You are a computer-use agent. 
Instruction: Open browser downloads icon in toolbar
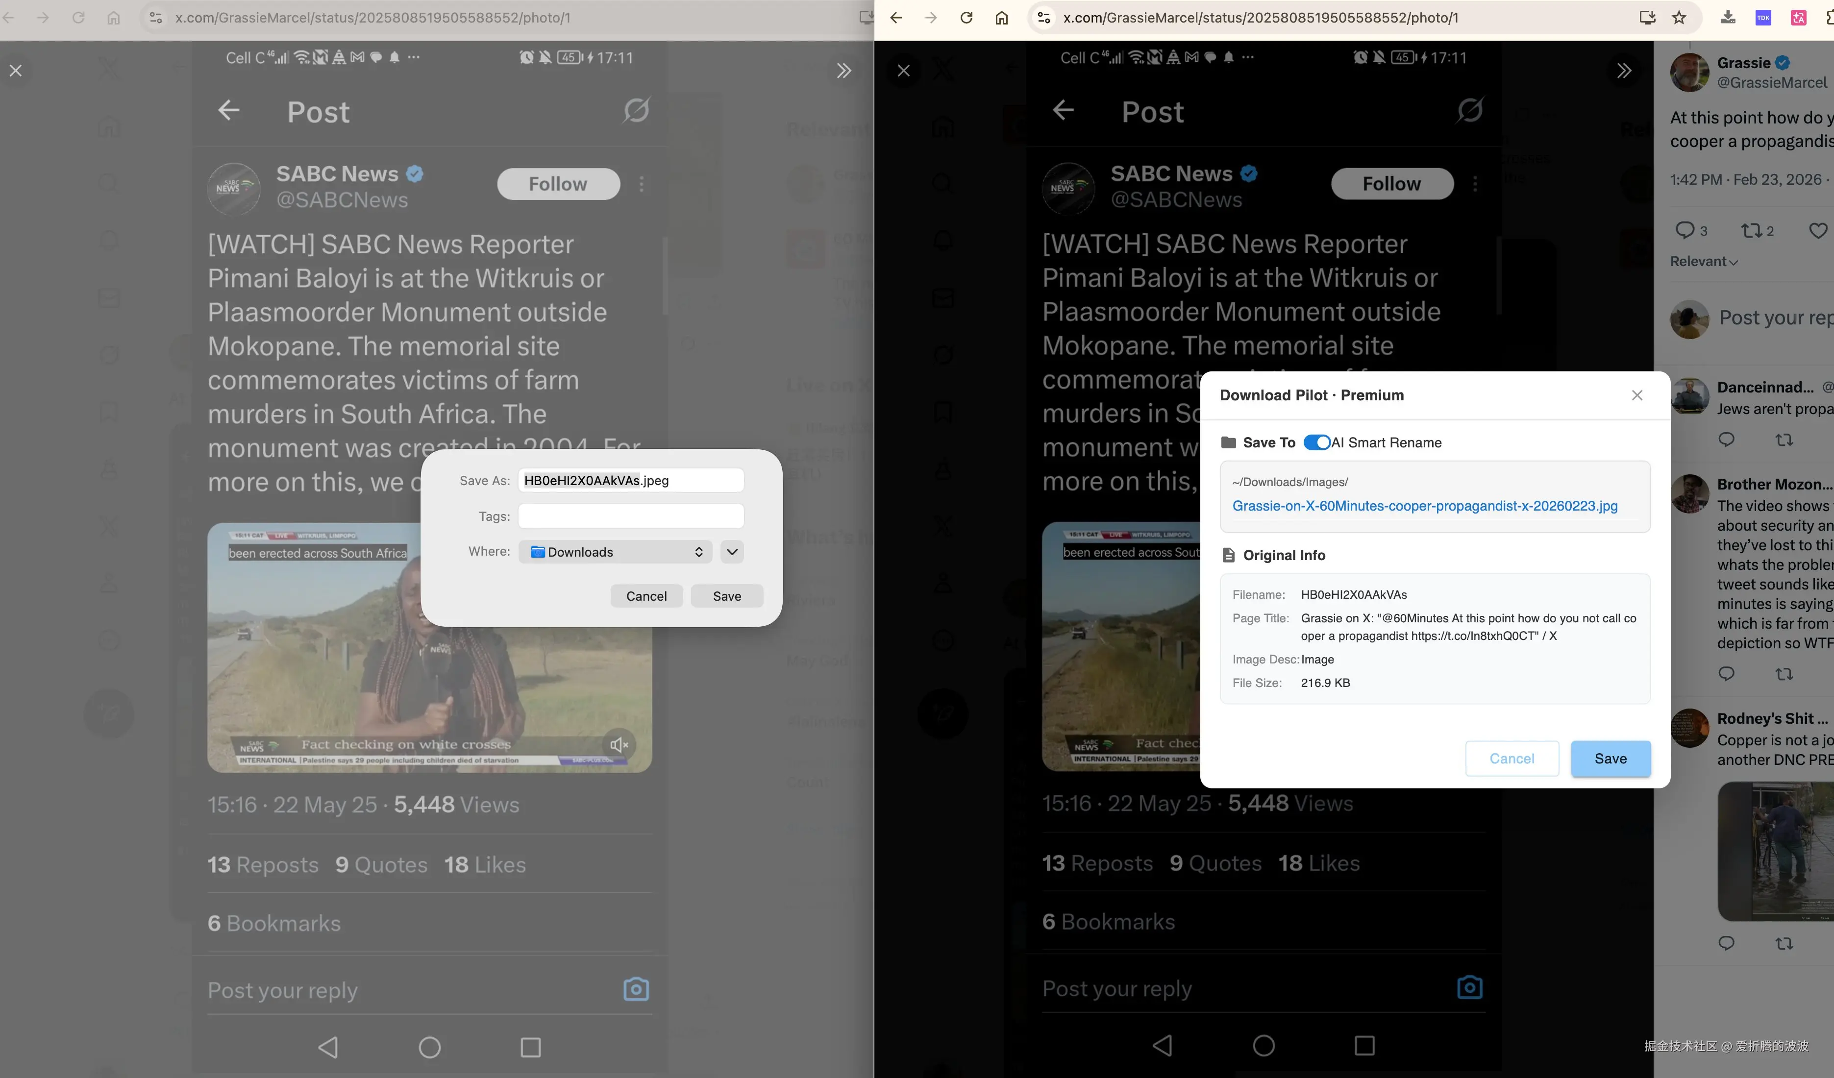(x=1728, y=18)
